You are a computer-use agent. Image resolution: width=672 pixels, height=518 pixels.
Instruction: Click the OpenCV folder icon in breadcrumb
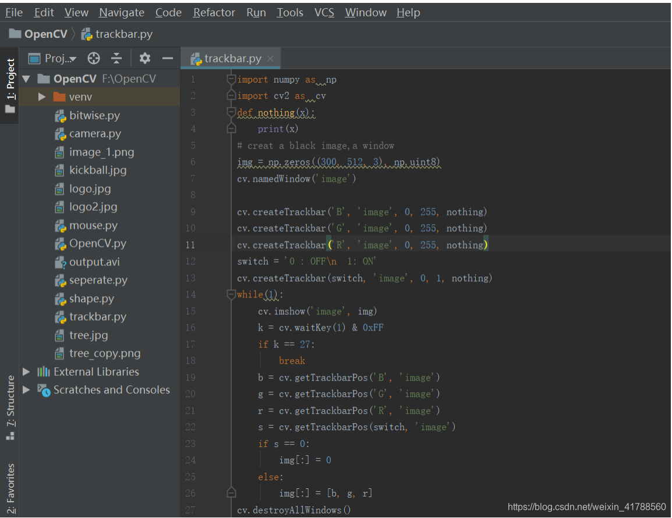tap(15, 33)
